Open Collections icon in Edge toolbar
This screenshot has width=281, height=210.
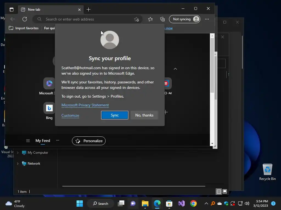coord(162,19)
